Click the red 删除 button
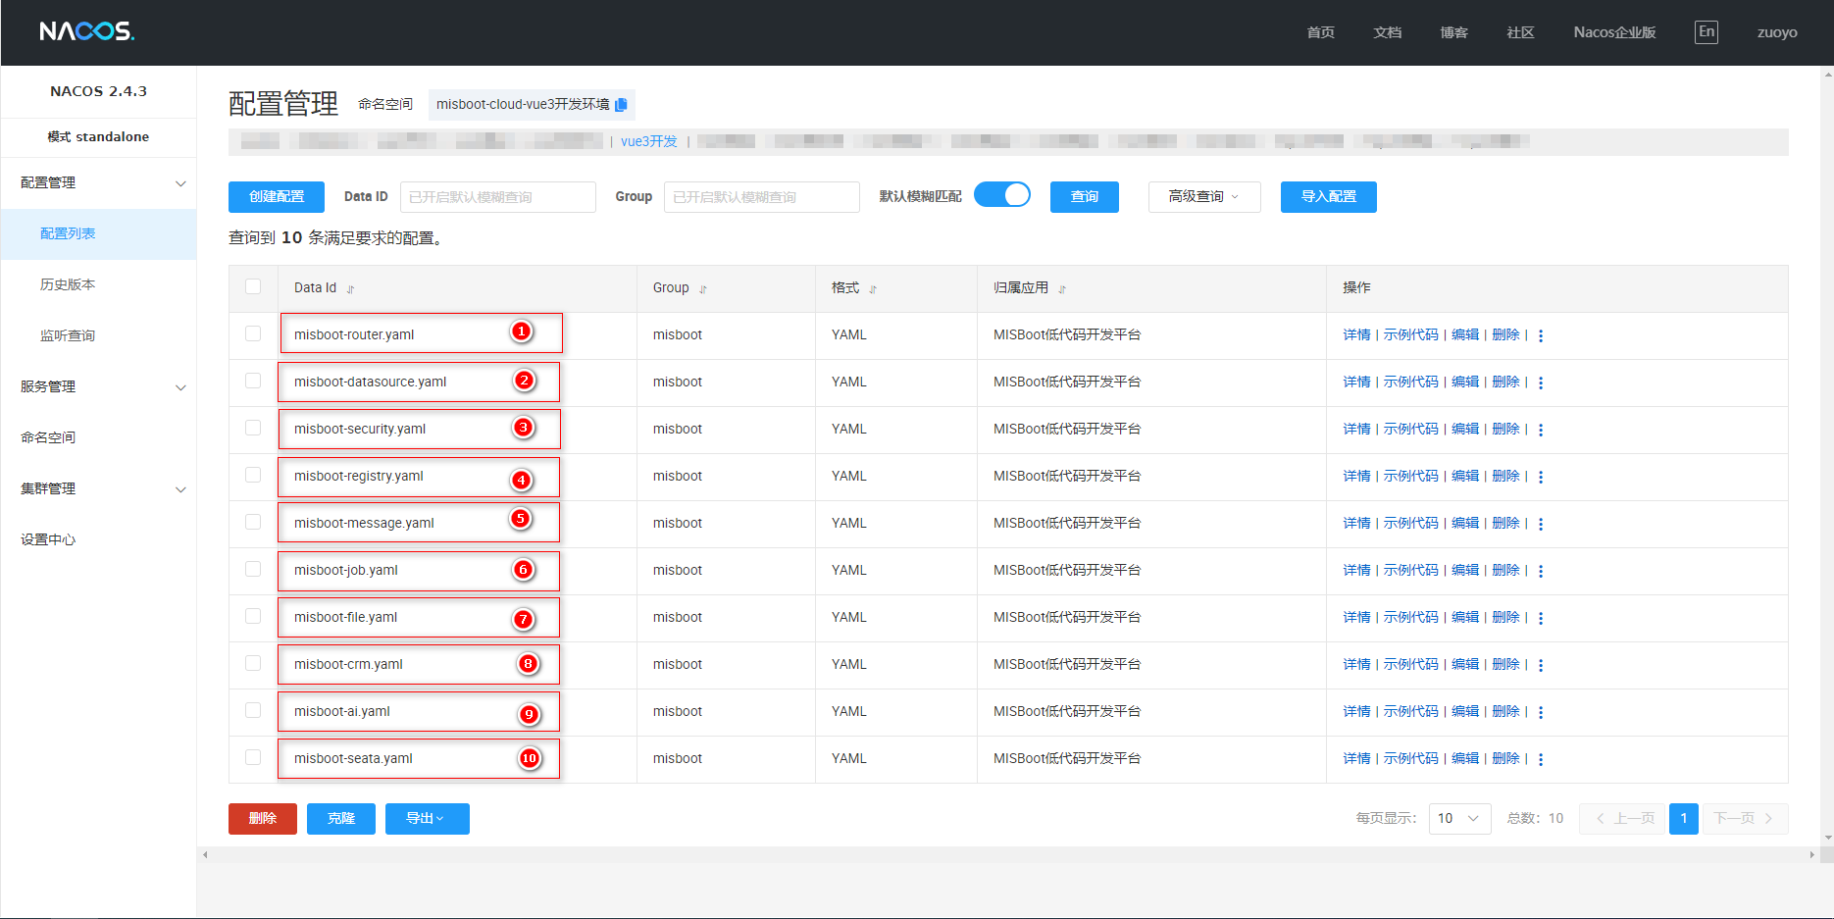This screenshot has height=919, width=1834. (x=263, y=819)
